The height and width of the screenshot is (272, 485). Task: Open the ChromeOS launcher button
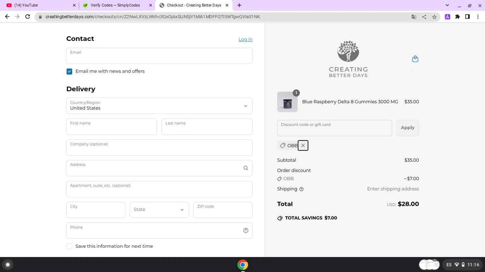pyautogui.click(x=8, y=265)
